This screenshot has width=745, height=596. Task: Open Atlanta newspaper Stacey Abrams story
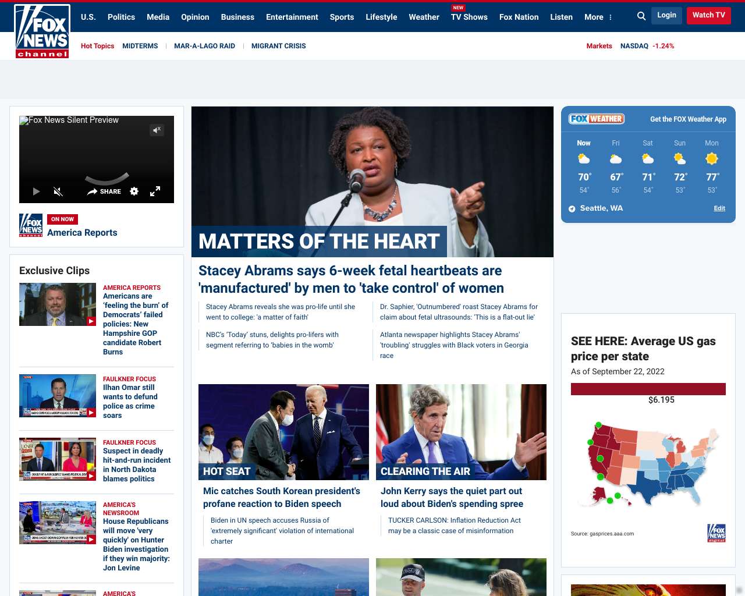click(x=454, y=345)
